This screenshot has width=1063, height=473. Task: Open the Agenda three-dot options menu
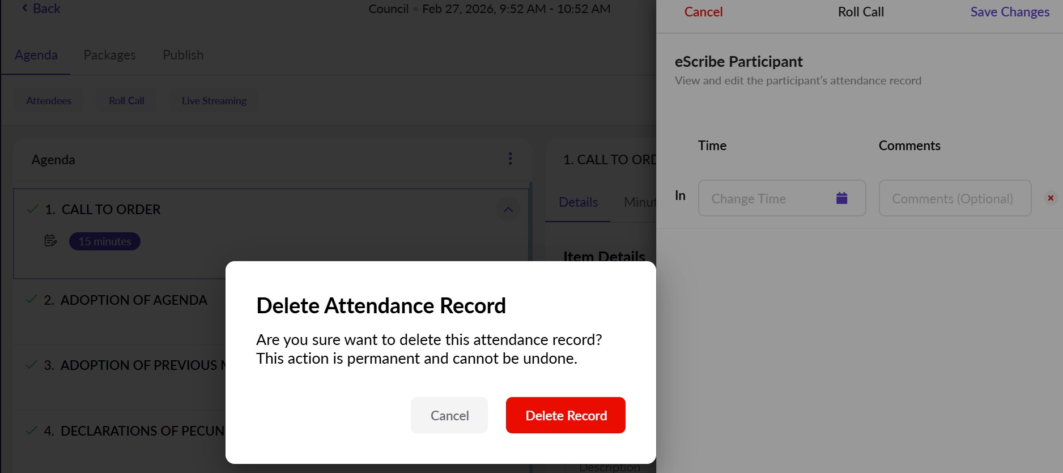[x=510, y=159]
